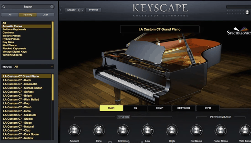Viewport: 251px width, 143px height.
Task: Load LA Custom C7 - Classical patch
Action: coord(27,115)
